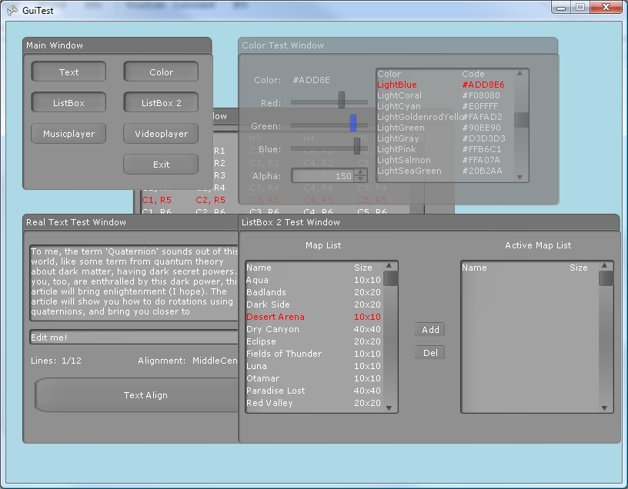Click the Del button
Viewport: 628px width, 489px height.
coord(430,353)
